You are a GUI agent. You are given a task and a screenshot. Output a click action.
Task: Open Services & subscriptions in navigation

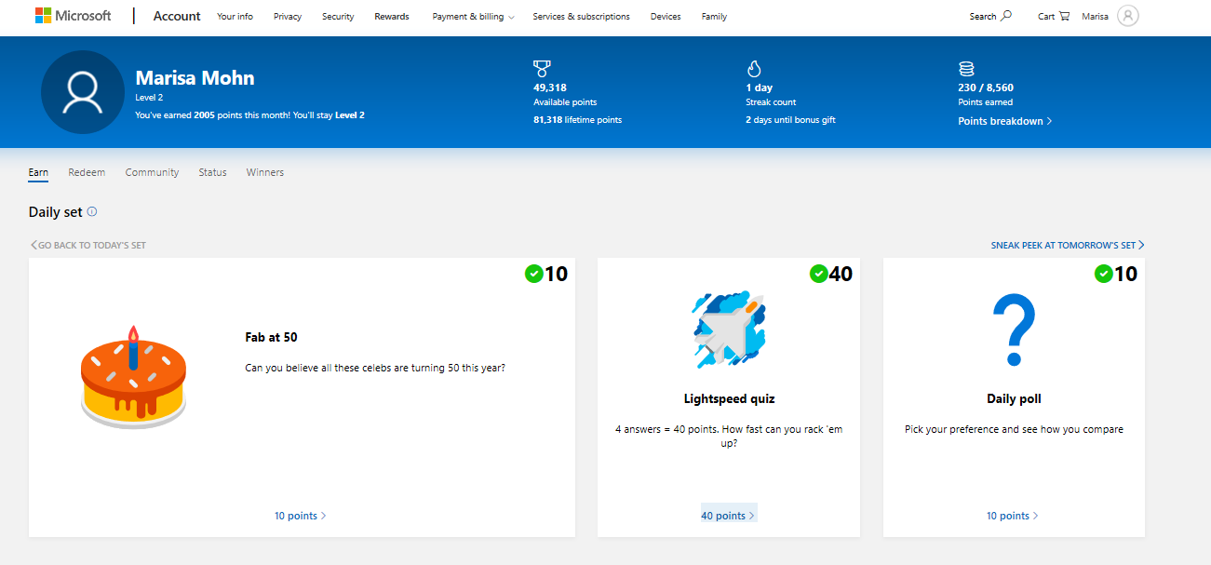coord(581,17)
